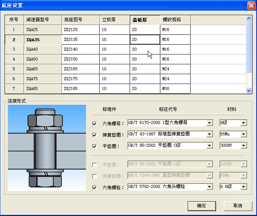Select the M30 thread spec cell
257x216 pixels.
(x=175, y=89)
